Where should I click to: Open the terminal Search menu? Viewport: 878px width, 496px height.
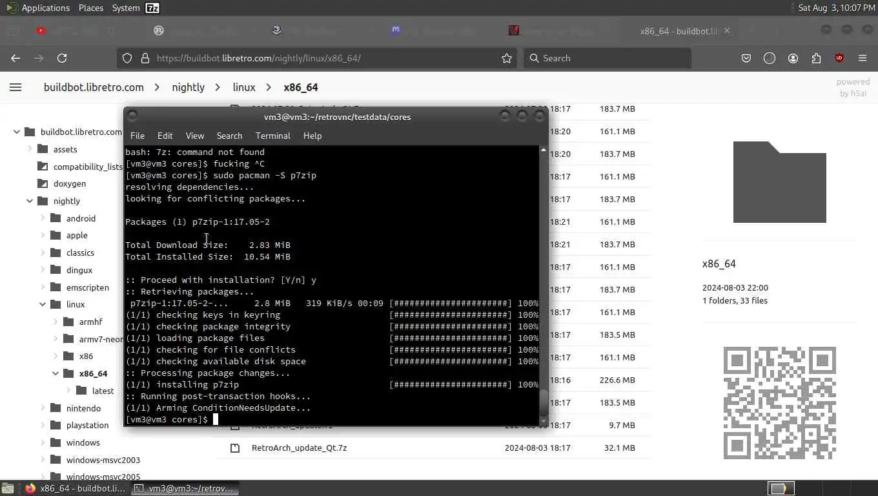tap(229, 136)
